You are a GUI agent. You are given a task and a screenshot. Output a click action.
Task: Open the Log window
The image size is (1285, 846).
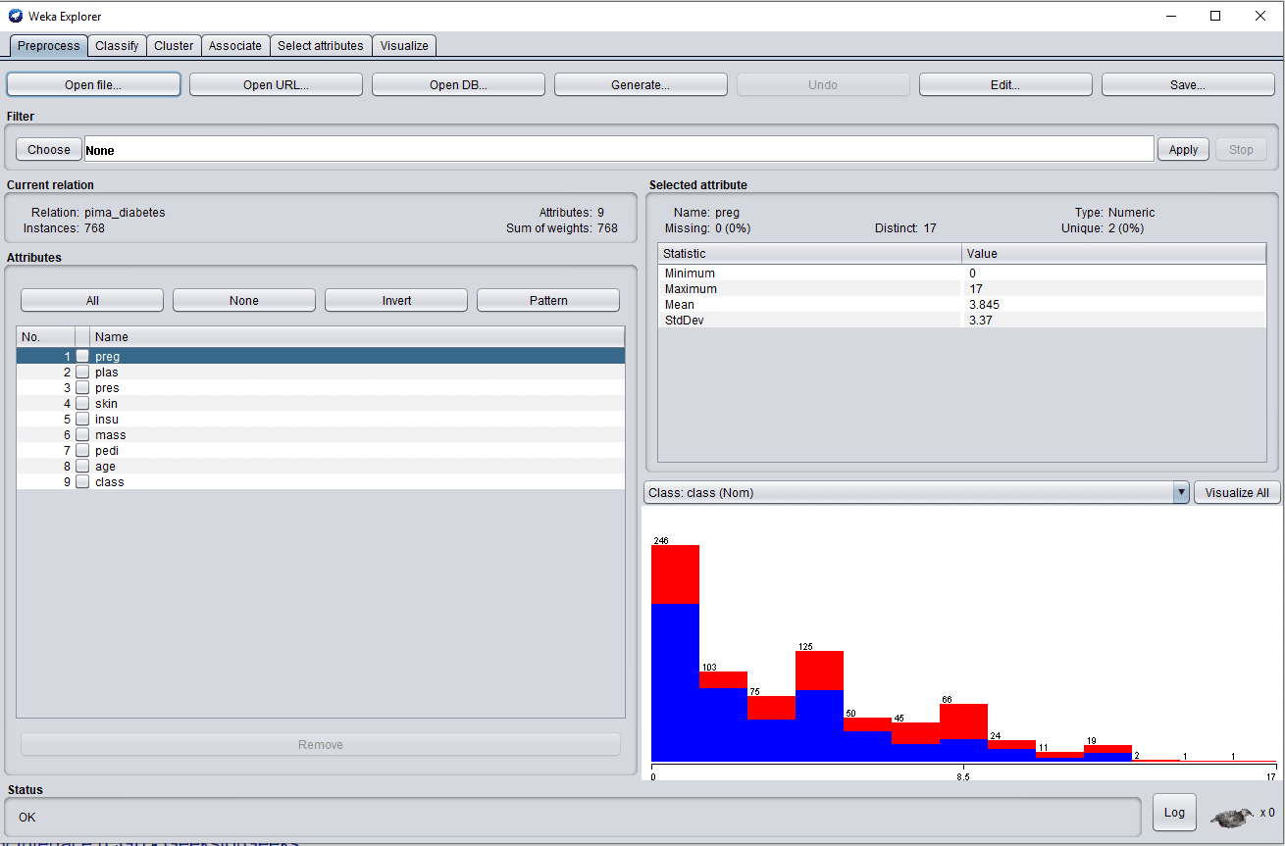pos(1174,813)
